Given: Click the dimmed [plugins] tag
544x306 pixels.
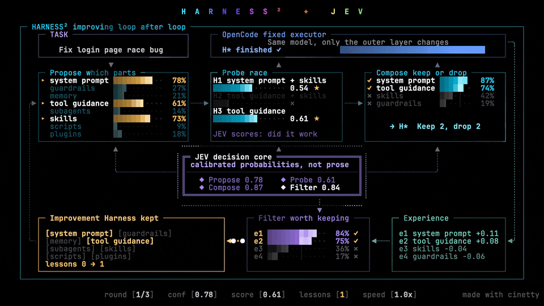Looking at the screenshot, I should coord(111,256).
